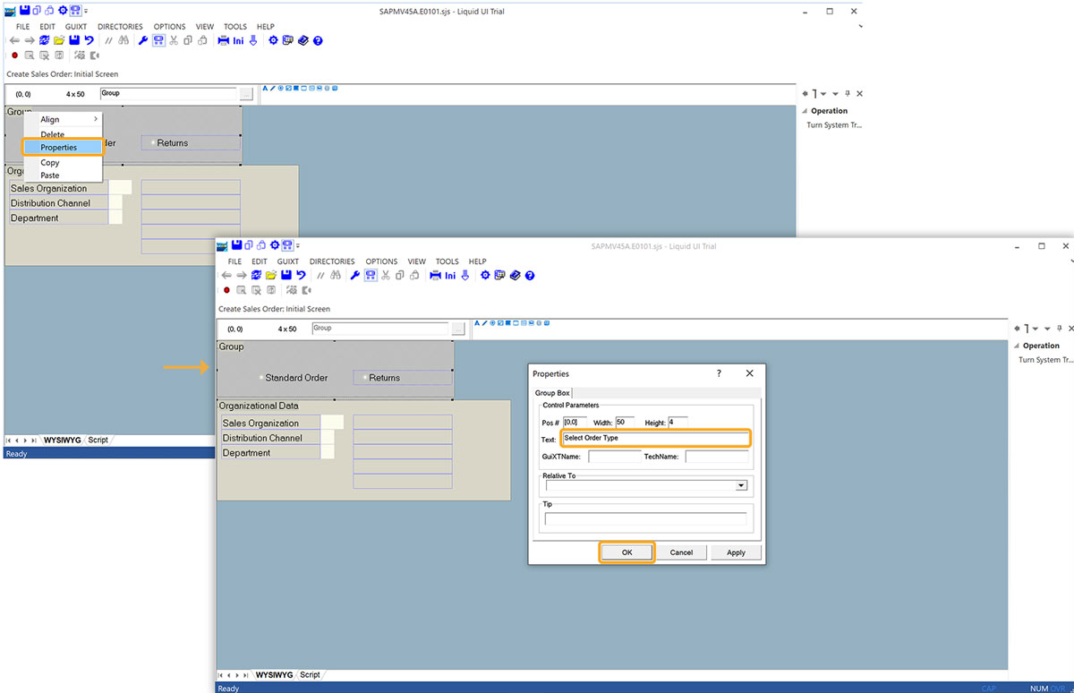Select Returns radio in front window

365,378
